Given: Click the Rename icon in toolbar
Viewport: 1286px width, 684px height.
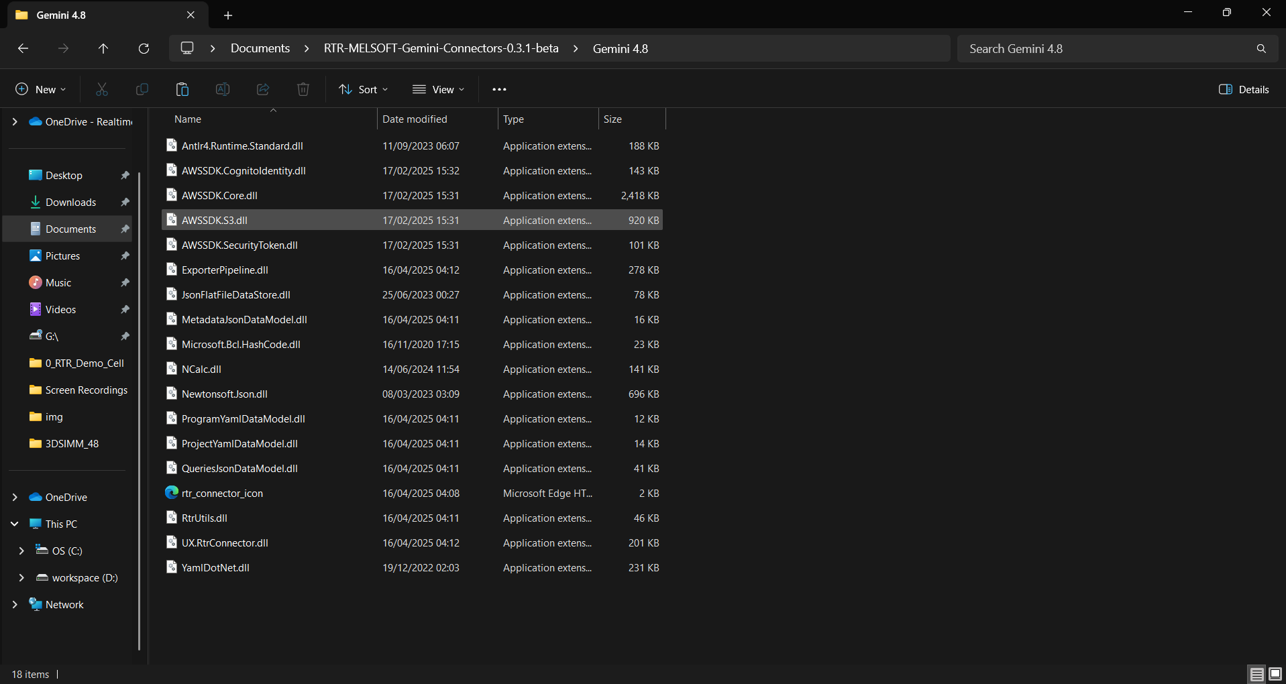Looking at the screenshot, I should tap(223, 89).
